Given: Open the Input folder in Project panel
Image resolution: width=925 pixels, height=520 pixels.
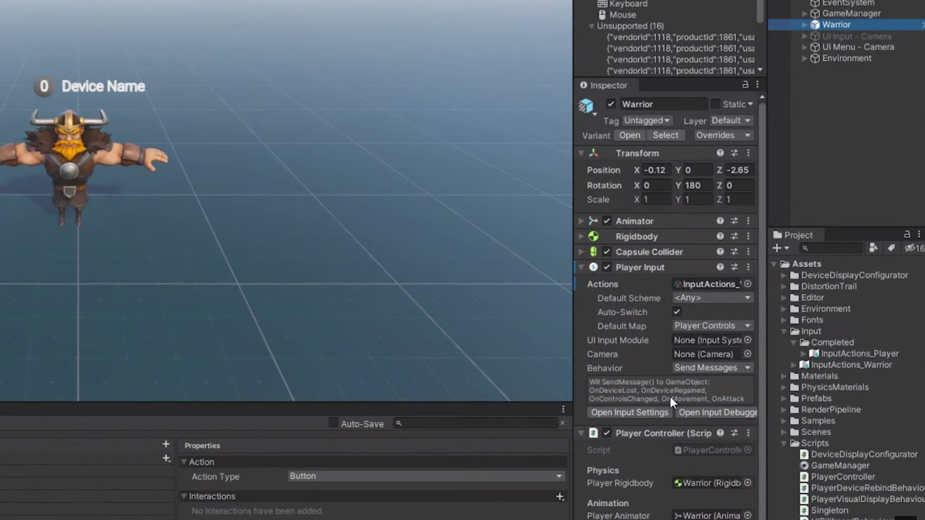Looking at the screenshot, I should click(x=811, y=331).
